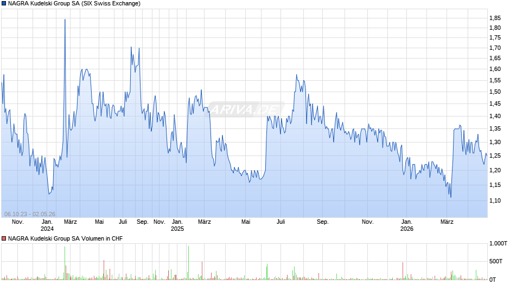
Task: Click the 1,30 price axis label
Action: 495,142
